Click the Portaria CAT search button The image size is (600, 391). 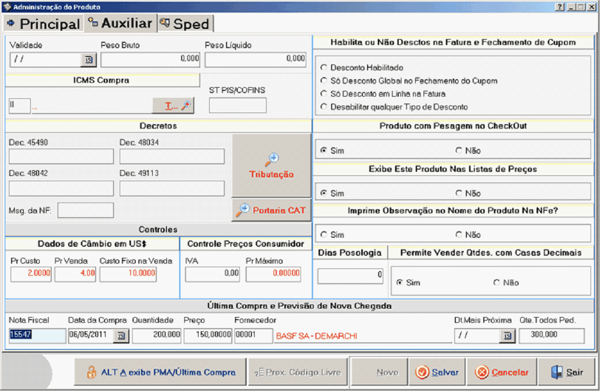(x=271, y=210)
